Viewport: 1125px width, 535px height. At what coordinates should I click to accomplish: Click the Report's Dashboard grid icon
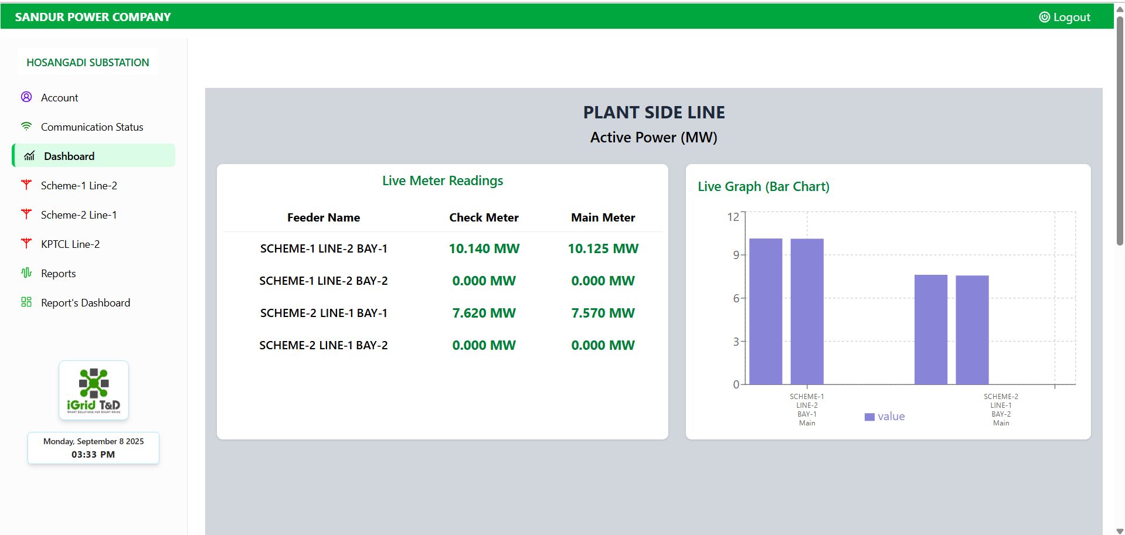point(26,302)
